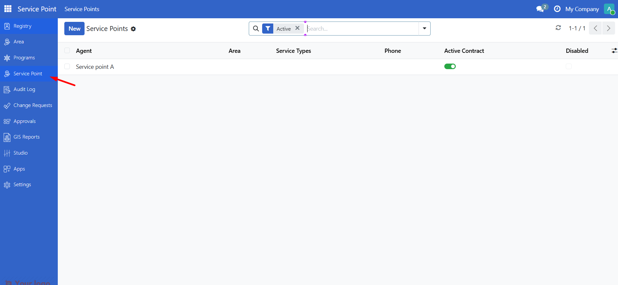The image size is (618, 285).
Task: Open column settings adjust icon
Action: click(614, 51)
